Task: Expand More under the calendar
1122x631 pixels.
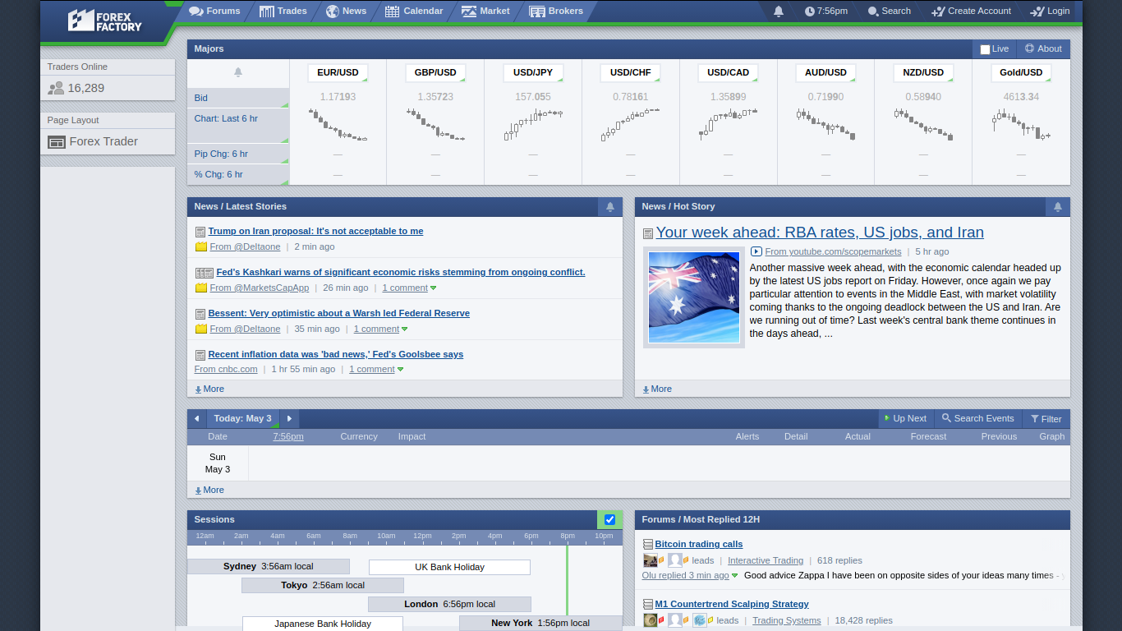Action: [209, 491]
